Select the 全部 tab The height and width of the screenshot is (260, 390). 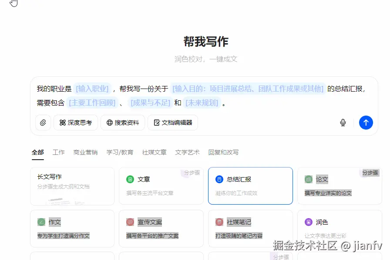(38, 152)
